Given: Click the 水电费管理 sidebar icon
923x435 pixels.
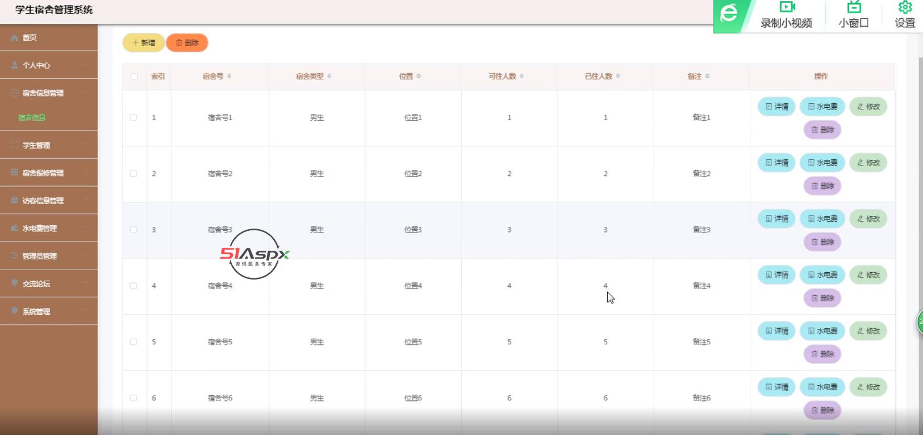Looking at the screenshot, I should (15, 228).
